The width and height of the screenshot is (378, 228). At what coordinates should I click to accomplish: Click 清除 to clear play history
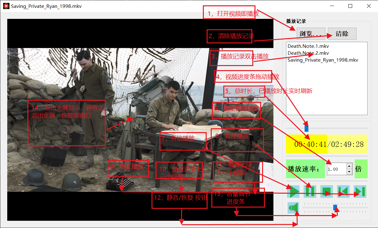(342, 34)
